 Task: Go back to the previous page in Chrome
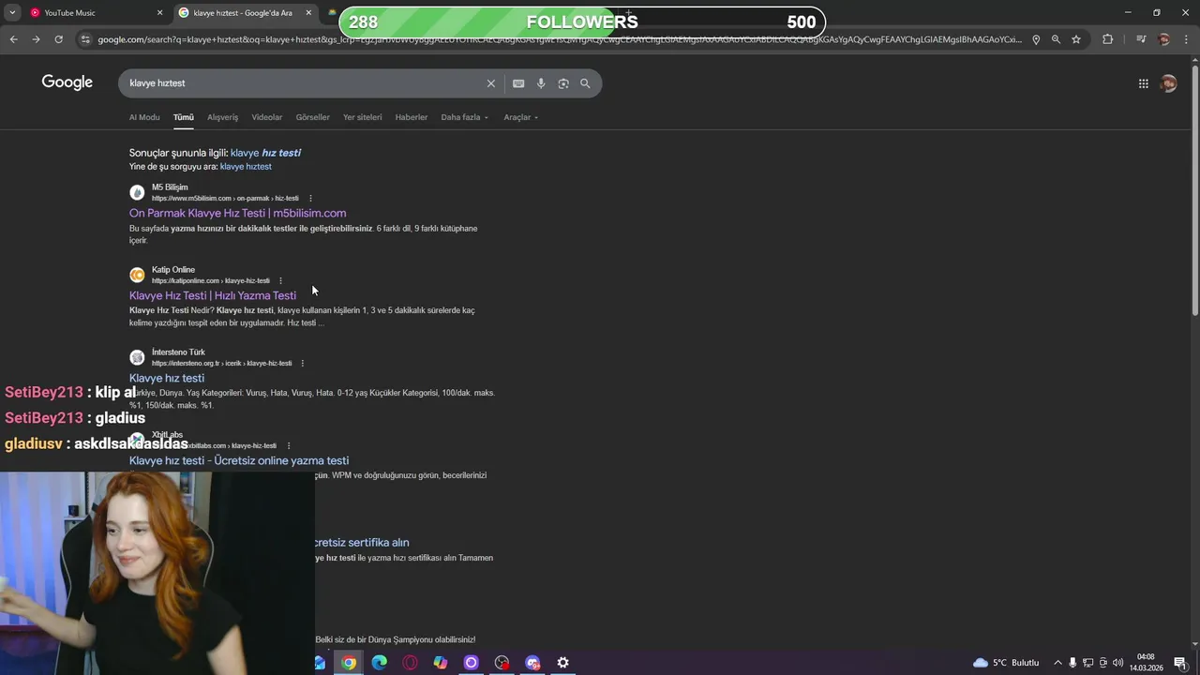[13, 39]
